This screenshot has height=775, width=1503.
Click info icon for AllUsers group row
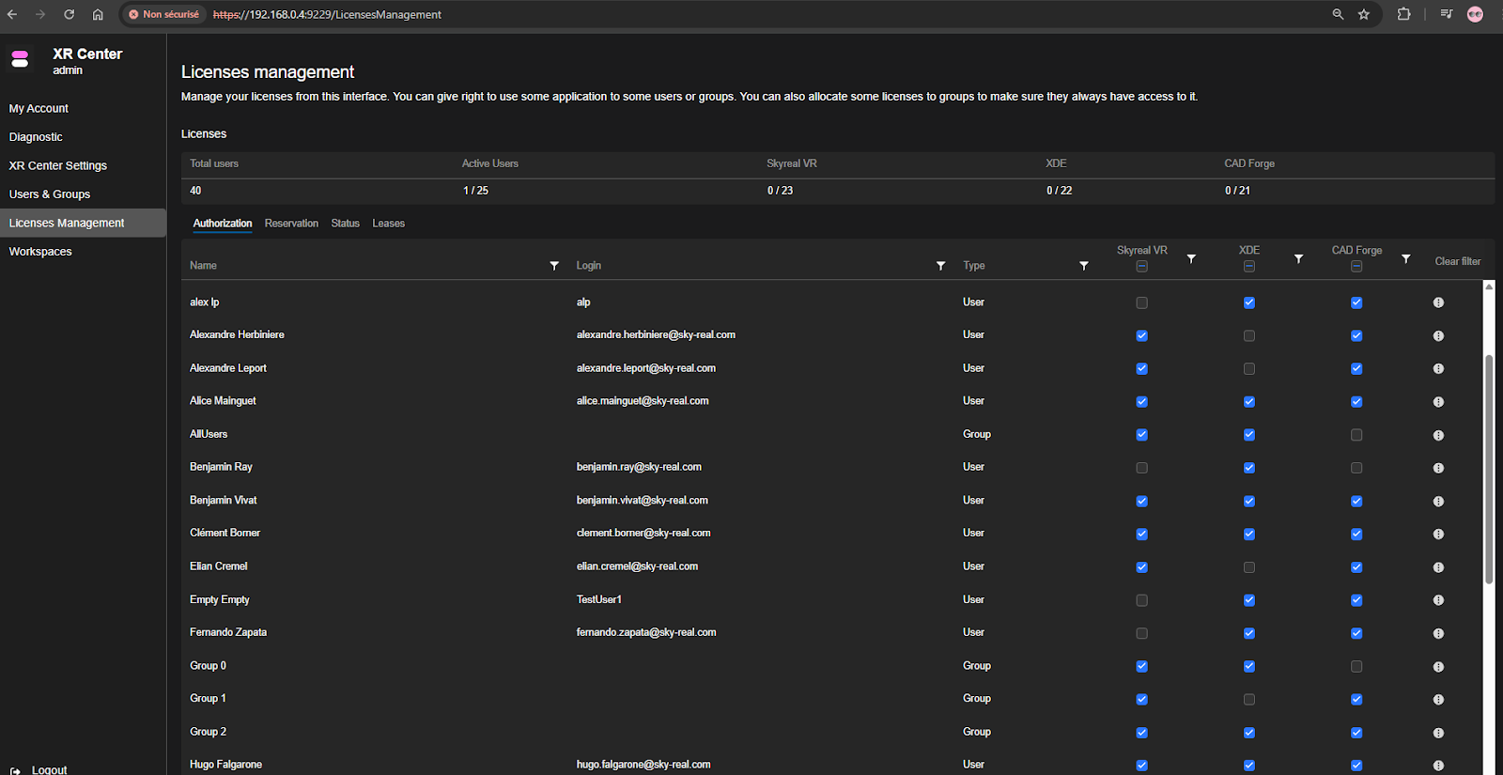tap(1438, 435)
